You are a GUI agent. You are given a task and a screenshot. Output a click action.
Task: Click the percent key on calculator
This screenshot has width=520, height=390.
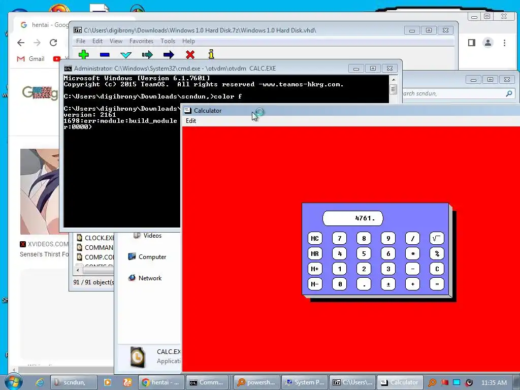(437, 253)
